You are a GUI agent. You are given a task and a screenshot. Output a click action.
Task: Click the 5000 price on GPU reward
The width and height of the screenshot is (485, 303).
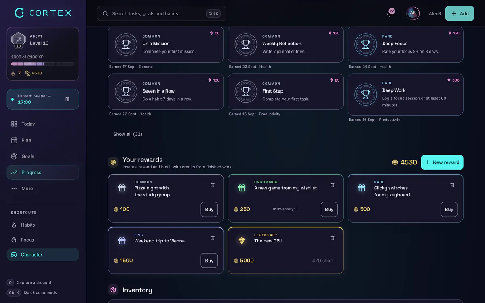(244, 261)
